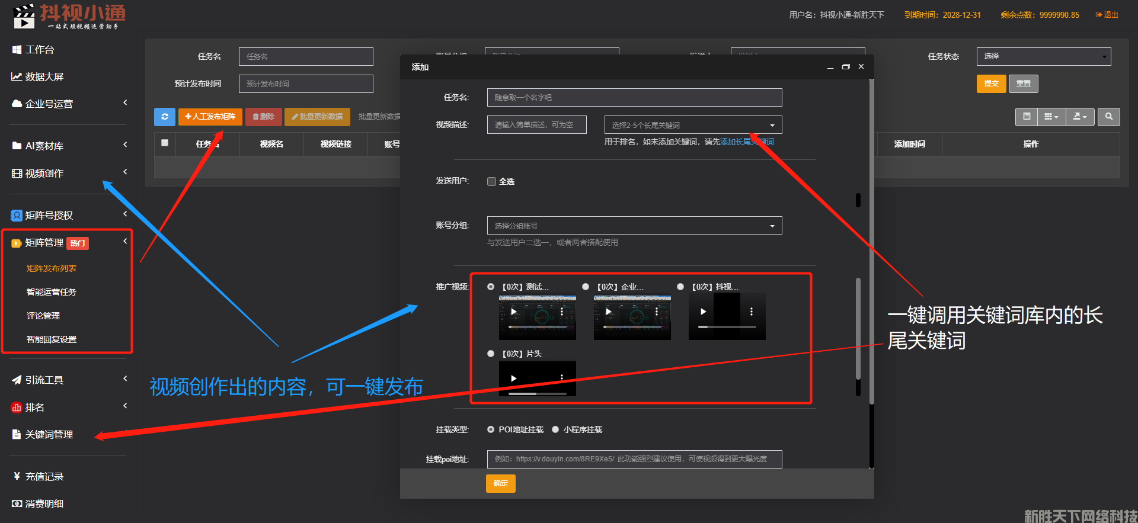Open 智能运营任务 in sidebar menu
1138x523 pixels.
pyautogui.click(x=52, y=292)
